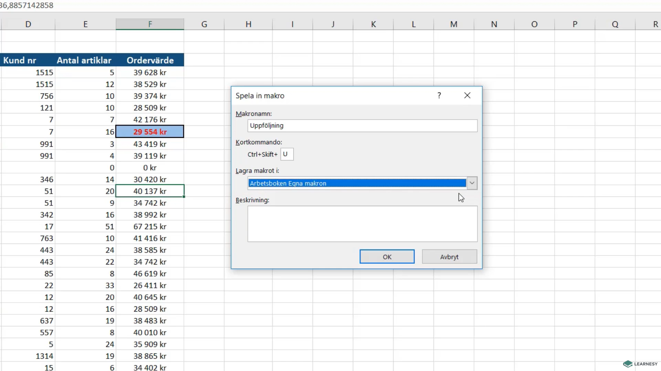Screen dimensions: 661x371
Task: Select column H header
Action: (248, 24)
